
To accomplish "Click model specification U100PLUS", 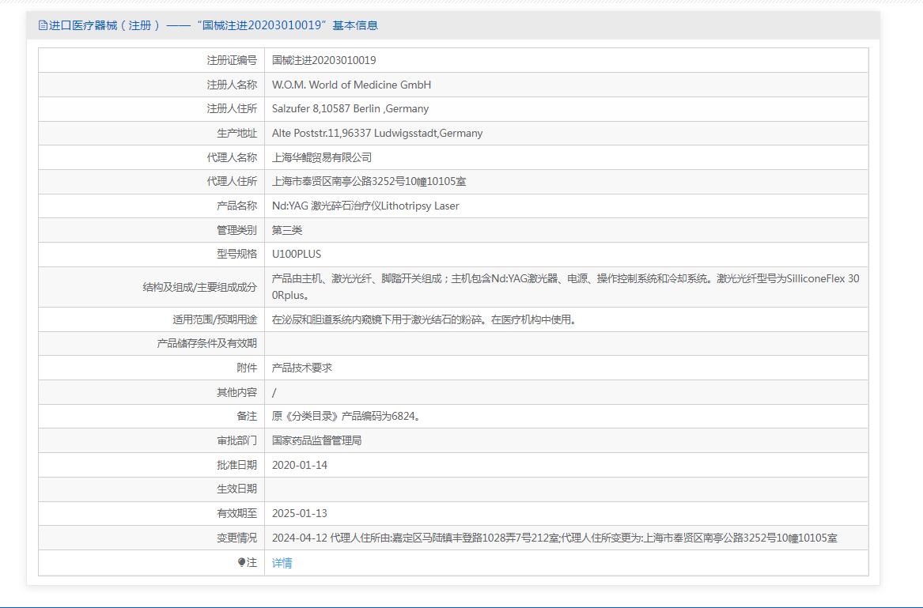I will [x=297, y=255].
